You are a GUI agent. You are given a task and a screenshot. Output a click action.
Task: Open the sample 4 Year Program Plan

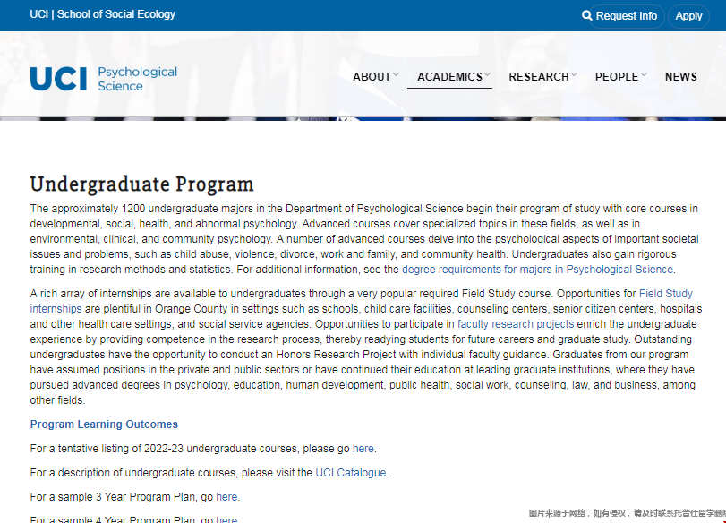click(x=226, y=519)
